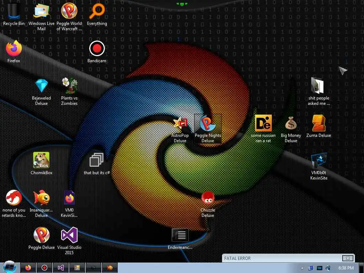The height and width of the screenshot is (273, 364).
Task: Show hidden system tray icons
Action: (x=302, y=268)
